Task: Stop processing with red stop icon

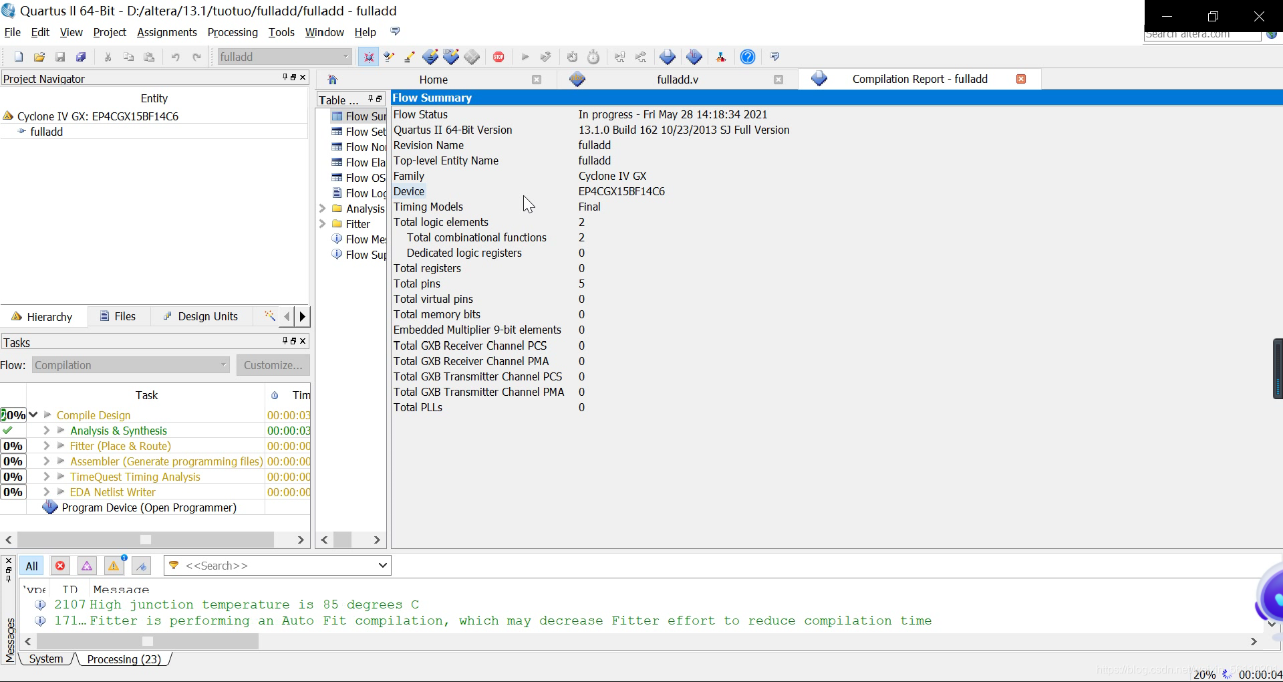Action: pos(498,57)
